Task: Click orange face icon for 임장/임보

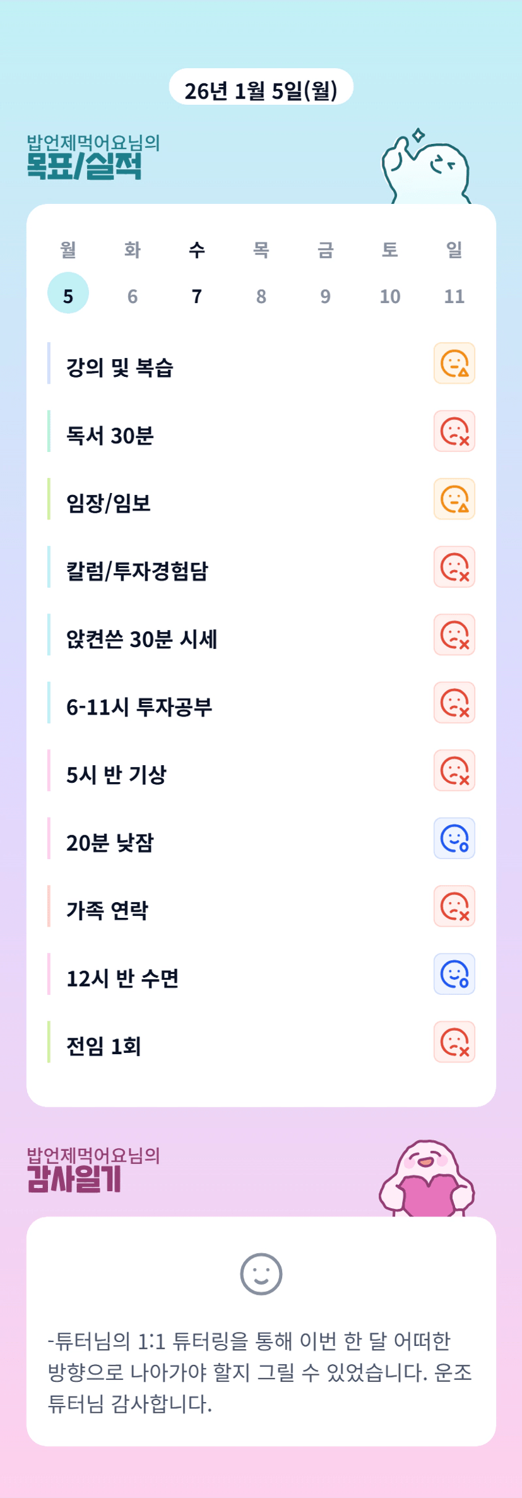Action: point(454,499)
